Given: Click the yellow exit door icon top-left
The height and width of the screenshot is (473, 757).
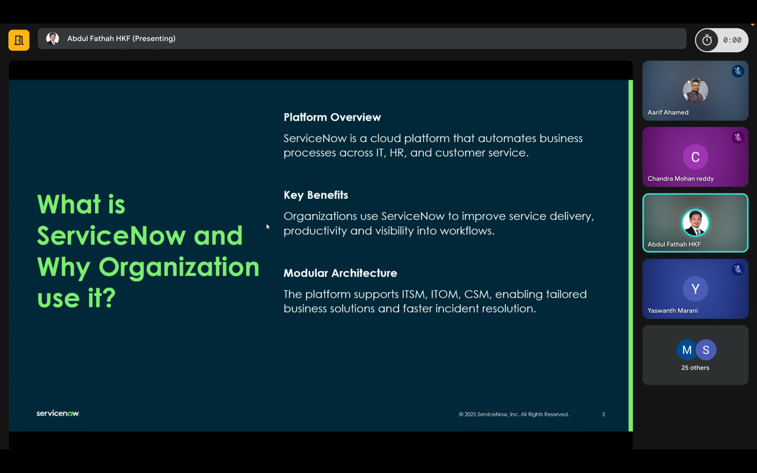Looking at the screenshot, I should pyautogui.click(x=19, y=40).
